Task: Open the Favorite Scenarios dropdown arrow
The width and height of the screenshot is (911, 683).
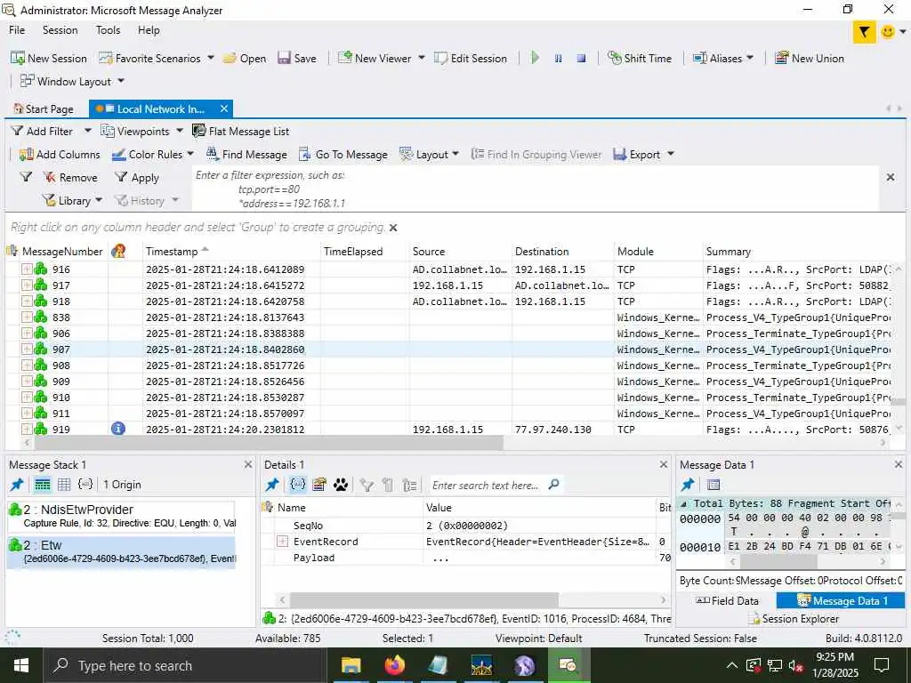Action: tap(210, 58)
